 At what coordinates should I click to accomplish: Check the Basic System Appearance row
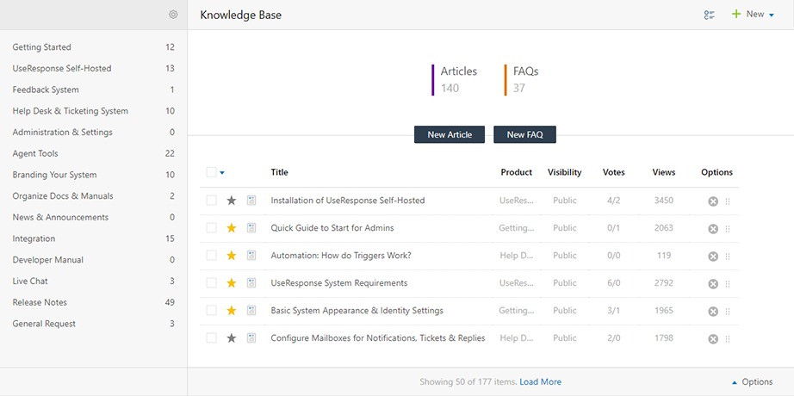211,311
